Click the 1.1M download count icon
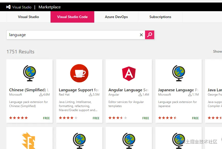Screen dimensions: 222x149 tap(190, 94)
